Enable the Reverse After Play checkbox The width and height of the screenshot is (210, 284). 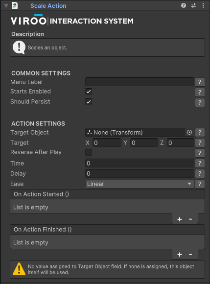point(89,152)
